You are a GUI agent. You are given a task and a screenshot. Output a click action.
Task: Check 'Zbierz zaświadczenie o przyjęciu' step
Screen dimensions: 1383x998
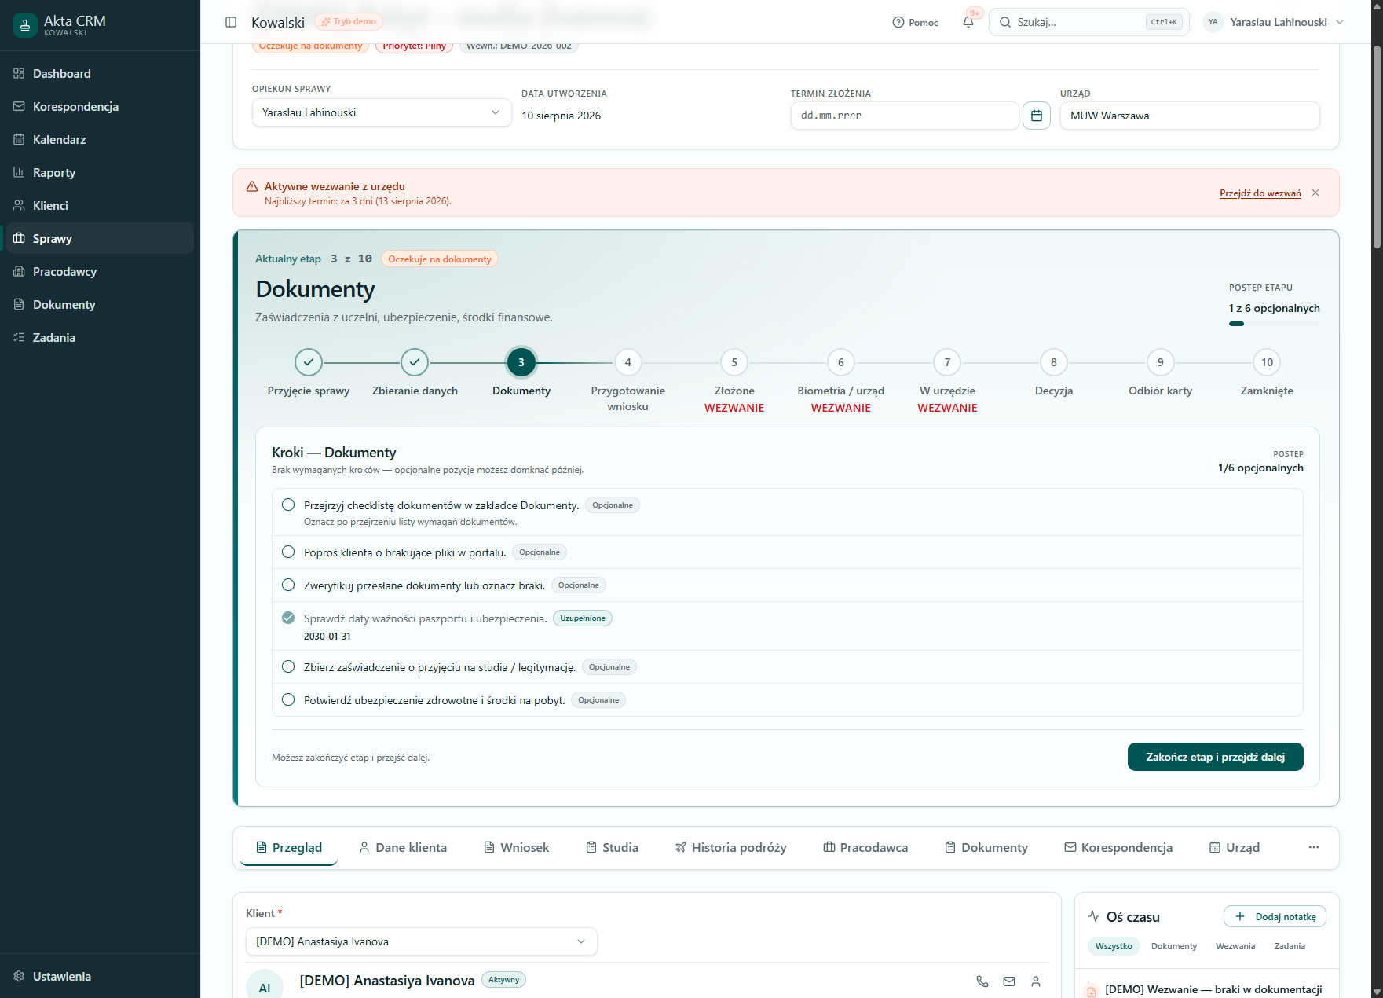coord(288,666)
